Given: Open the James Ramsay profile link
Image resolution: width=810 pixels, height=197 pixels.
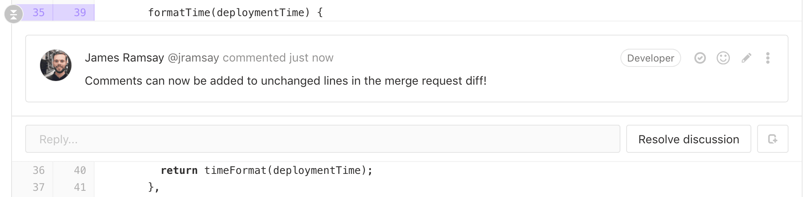Looking at the screenshot, I should pyautogui.click(x=124, y=58).
